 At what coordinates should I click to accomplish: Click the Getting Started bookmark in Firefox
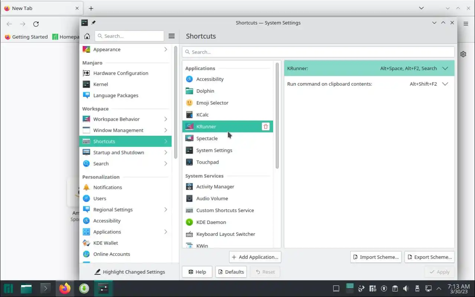point(26,37)
